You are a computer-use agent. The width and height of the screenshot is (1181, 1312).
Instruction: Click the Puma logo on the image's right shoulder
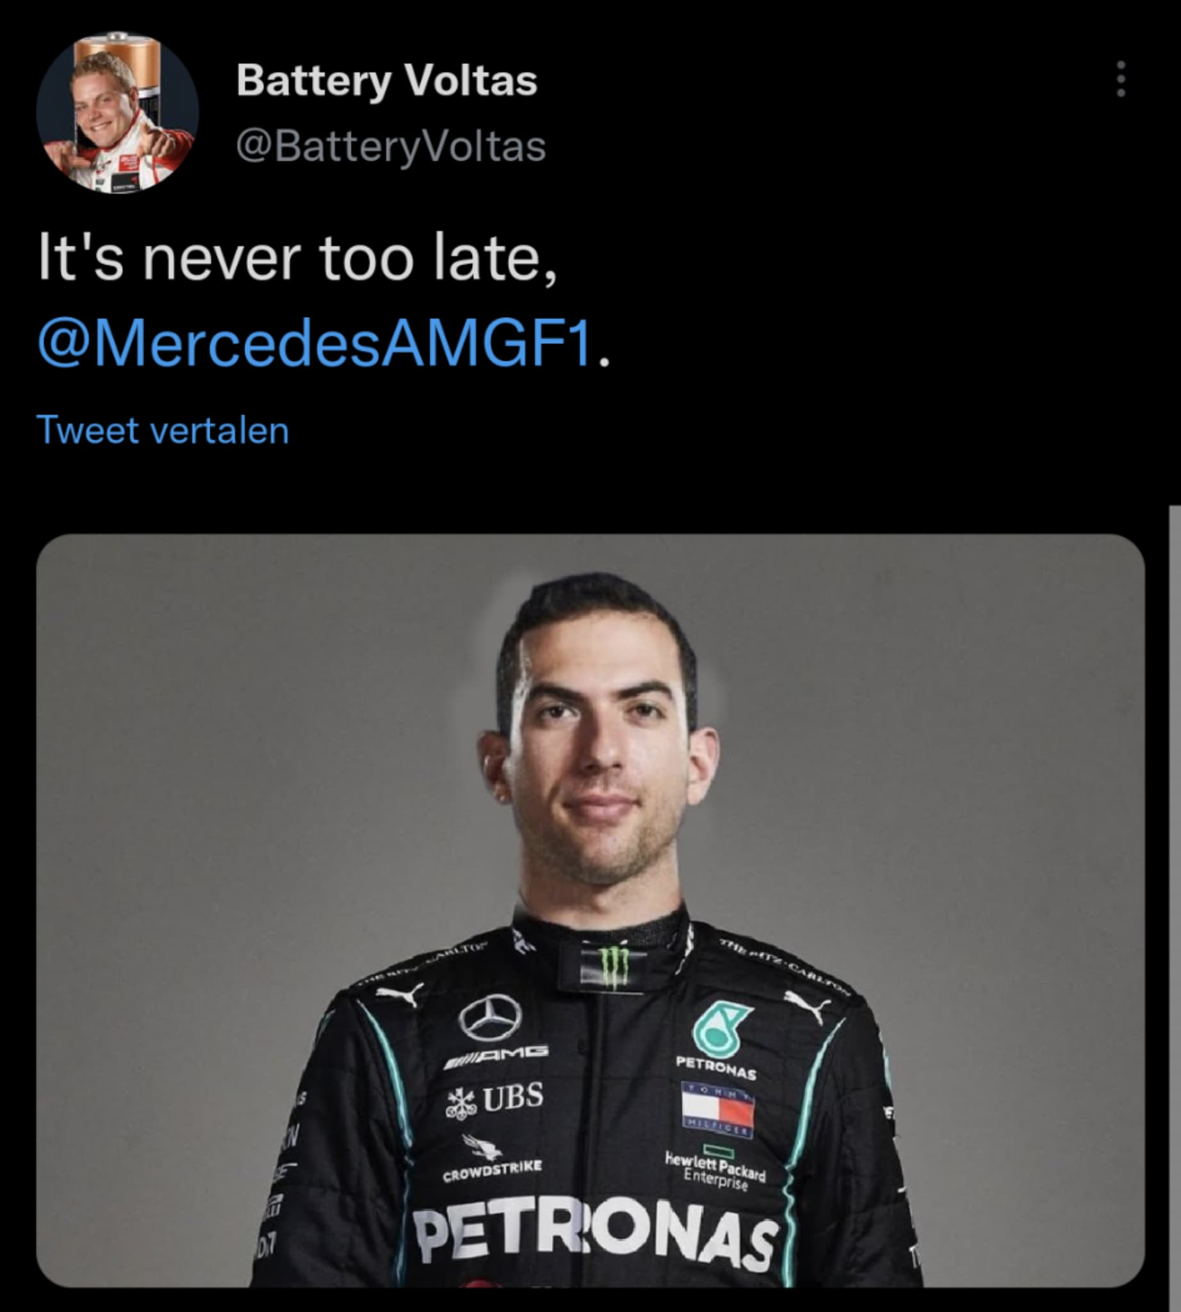pyautogui.click(x=806, y=1005)
